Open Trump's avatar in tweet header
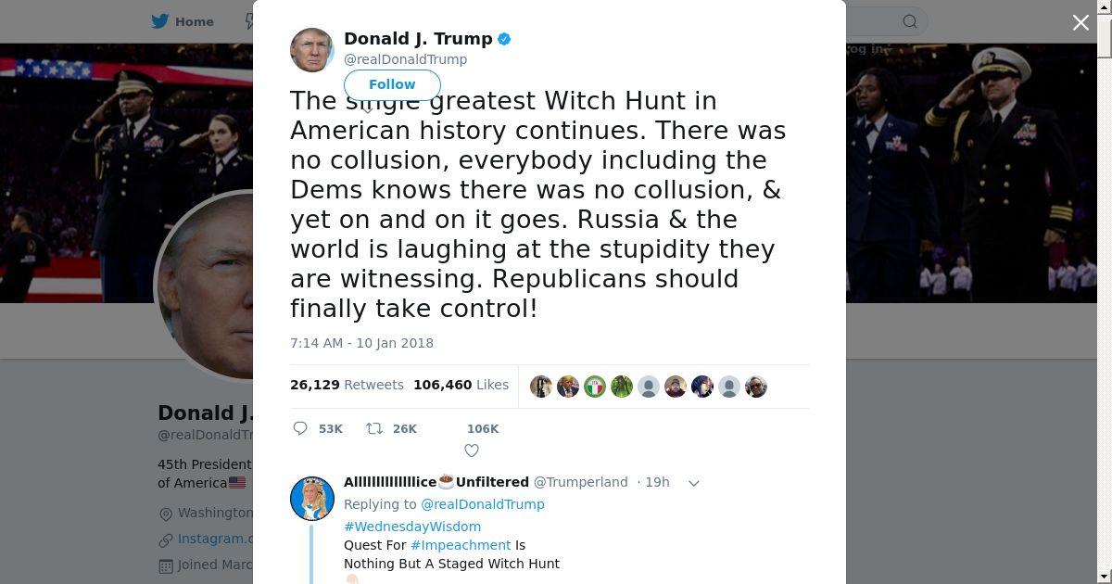The height and width of the screenshot is (584, 1112). coord(312,50)
